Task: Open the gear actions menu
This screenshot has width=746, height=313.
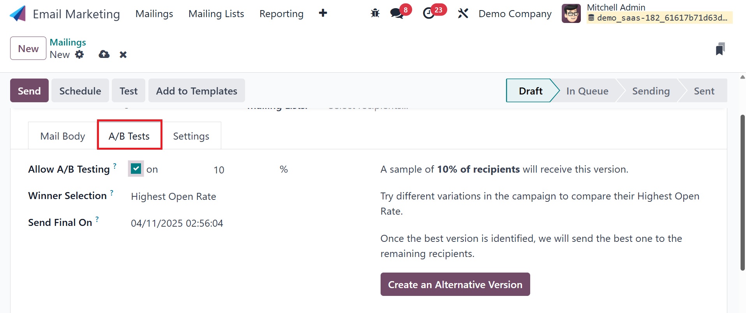Action: coord(79,54)
